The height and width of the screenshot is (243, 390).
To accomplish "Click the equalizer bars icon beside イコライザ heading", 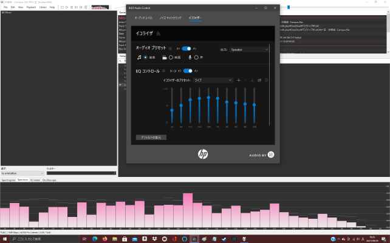I will click(159, 33).
